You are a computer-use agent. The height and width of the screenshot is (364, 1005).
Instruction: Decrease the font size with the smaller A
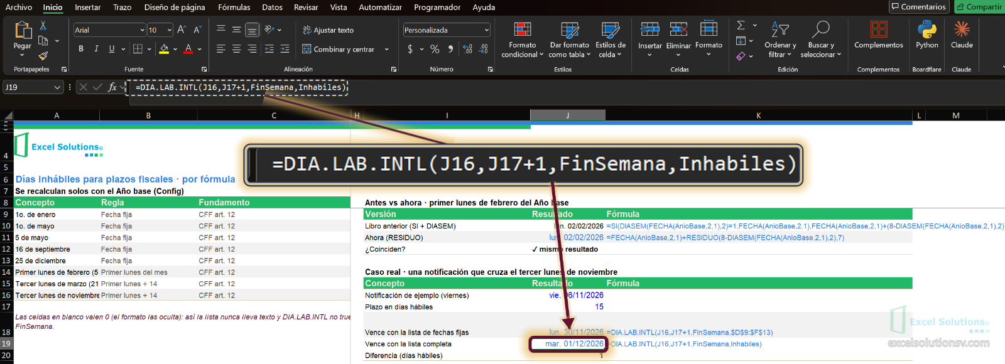(x=197, y=29)
